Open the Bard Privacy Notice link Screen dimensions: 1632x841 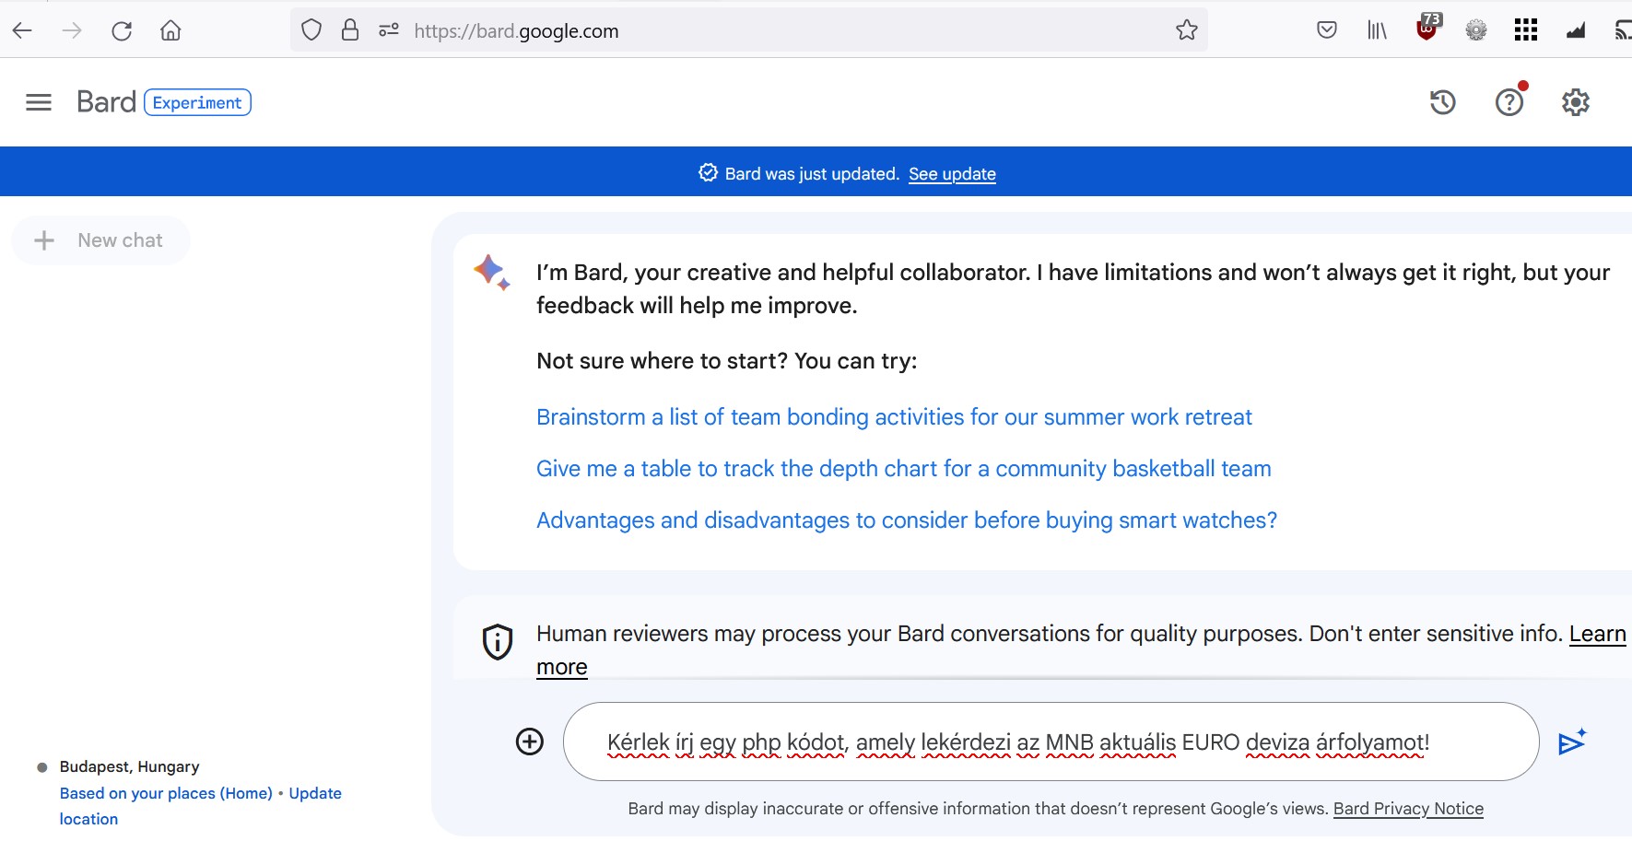pyautogui.click(x=1408, y=809)
